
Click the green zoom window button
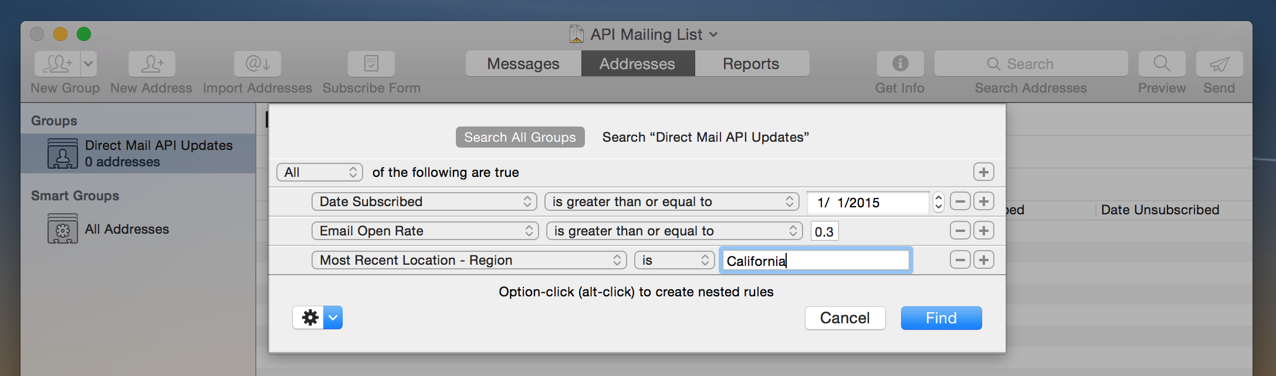click(x=84, y=34)
